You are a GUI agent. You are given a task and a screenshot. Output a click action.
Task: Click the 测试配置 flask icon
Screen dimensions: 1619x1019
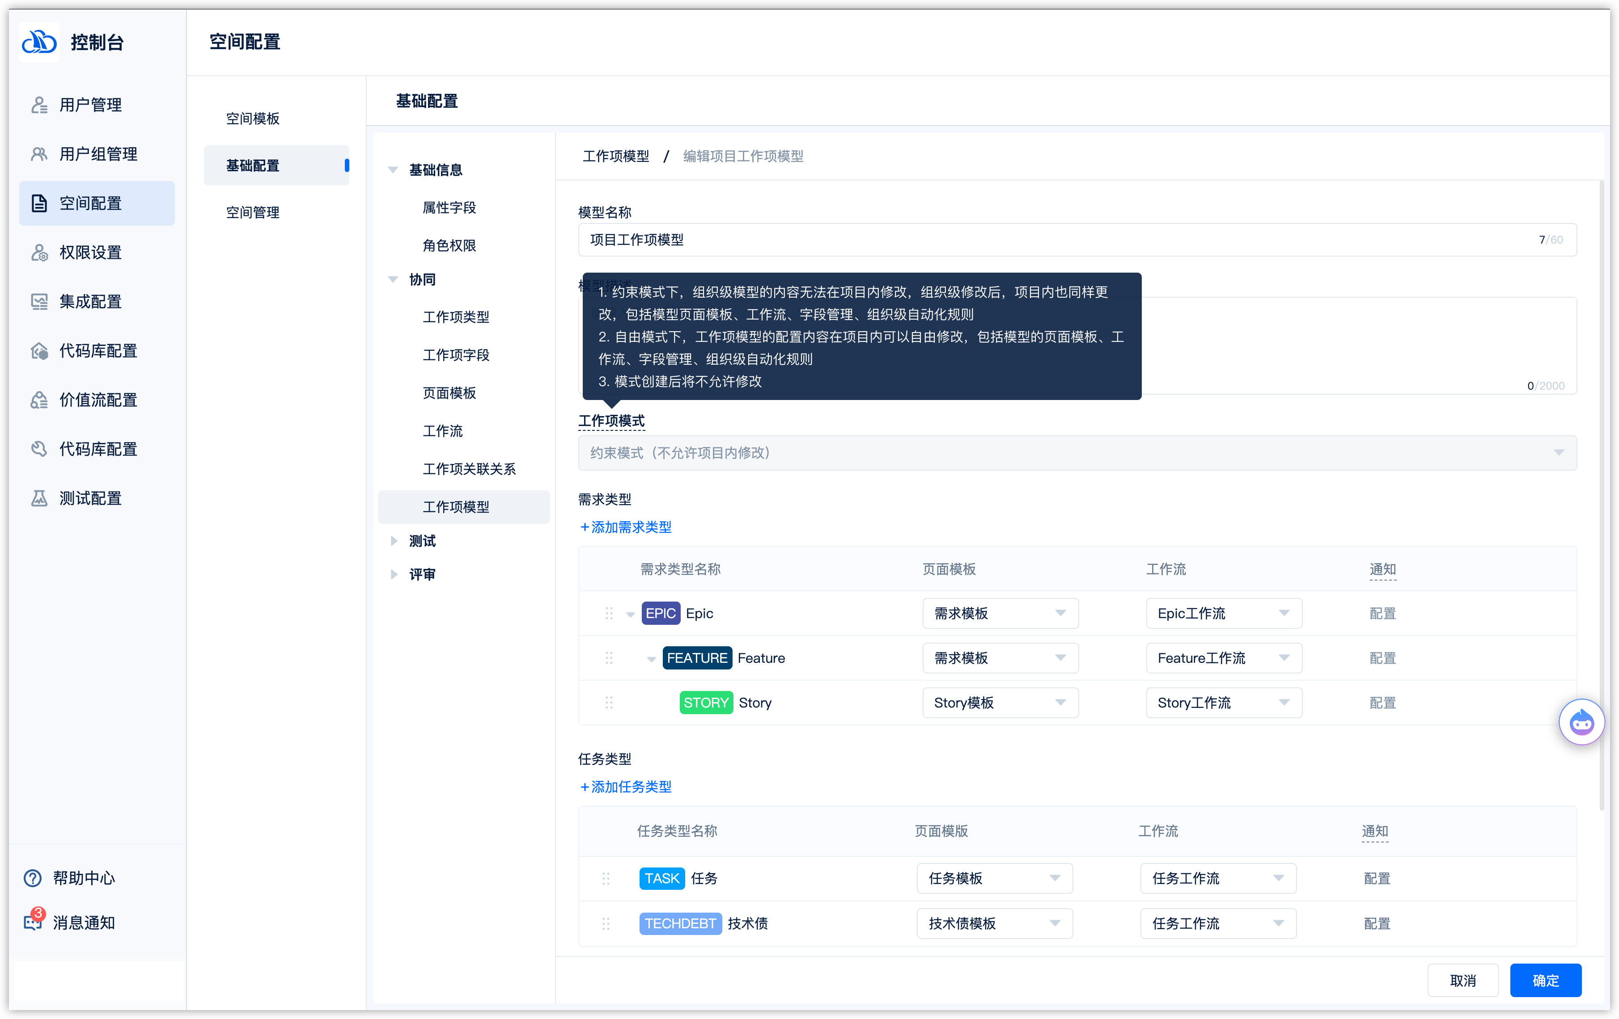(39, 498)
